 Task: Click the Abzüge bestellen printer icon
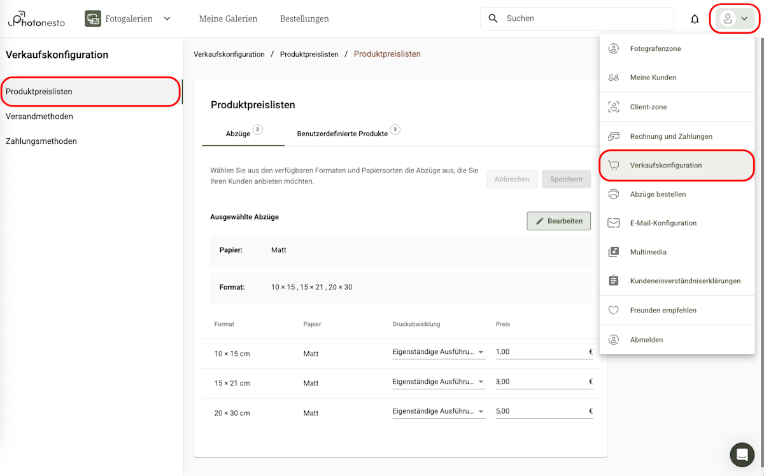[614, 194]
